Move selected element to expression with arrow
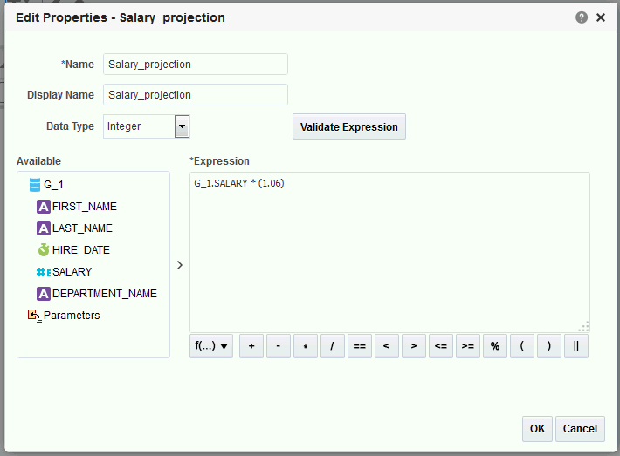This screenshot has width=620, height=456. click(180, 265)
